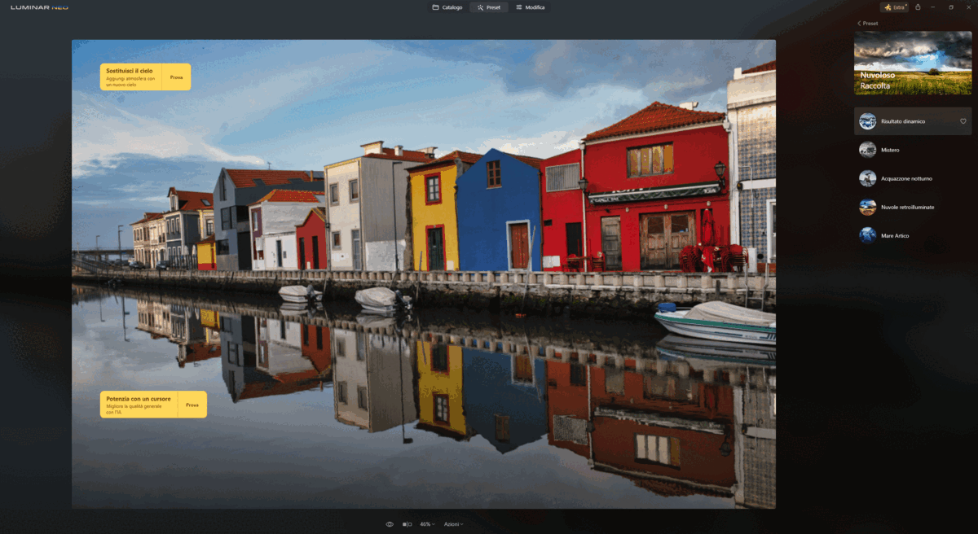Viewport: 978px width, 534px height.
Task: Expand the Azioni dropdown menu
Action: [453, 524]
